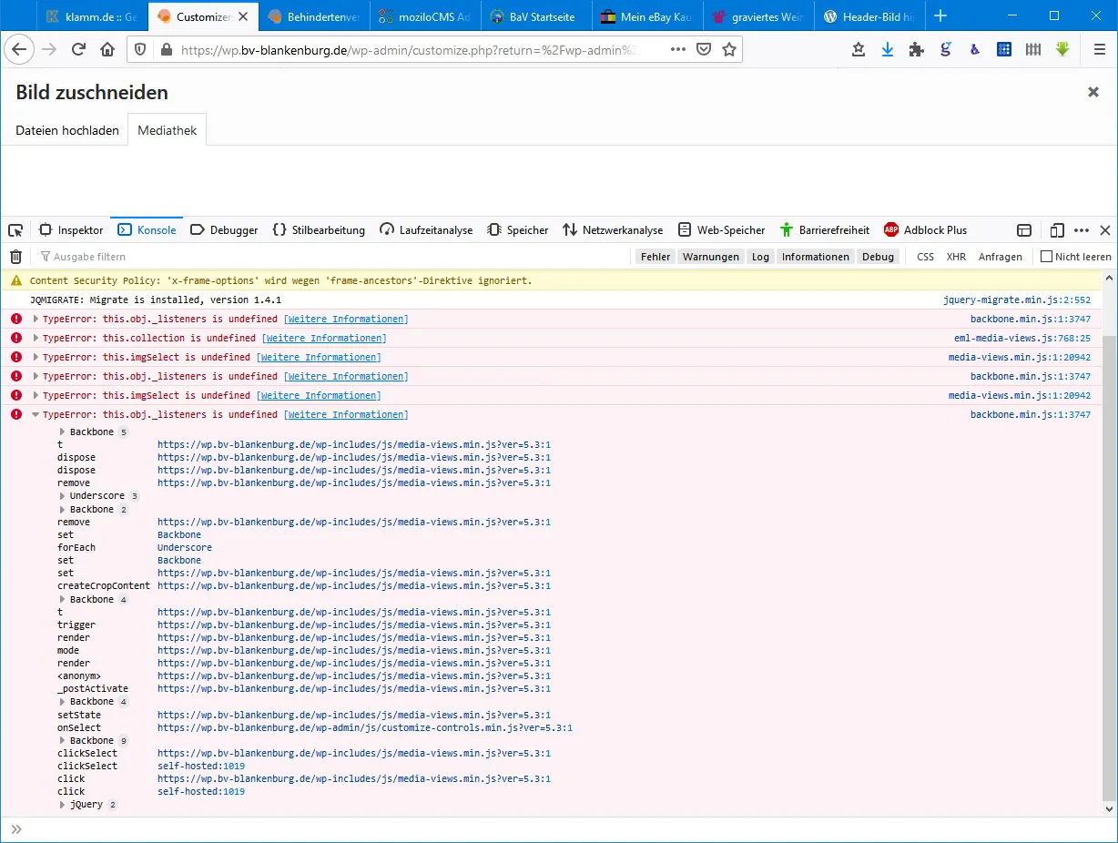Switch to the Inspektor tab
This screenshot has height=843, width=1118.
(x=71, y=230)
